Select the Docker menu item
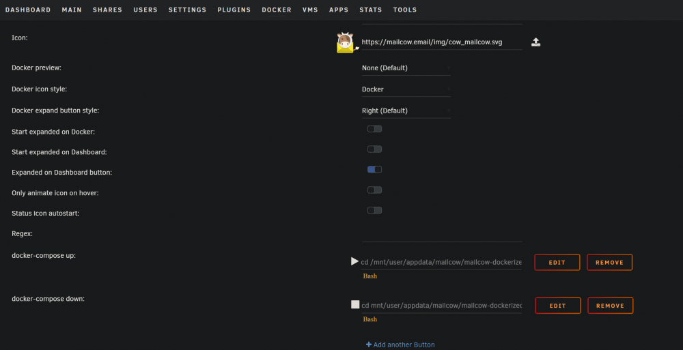683x350 pixels. (x=277, y=10)
